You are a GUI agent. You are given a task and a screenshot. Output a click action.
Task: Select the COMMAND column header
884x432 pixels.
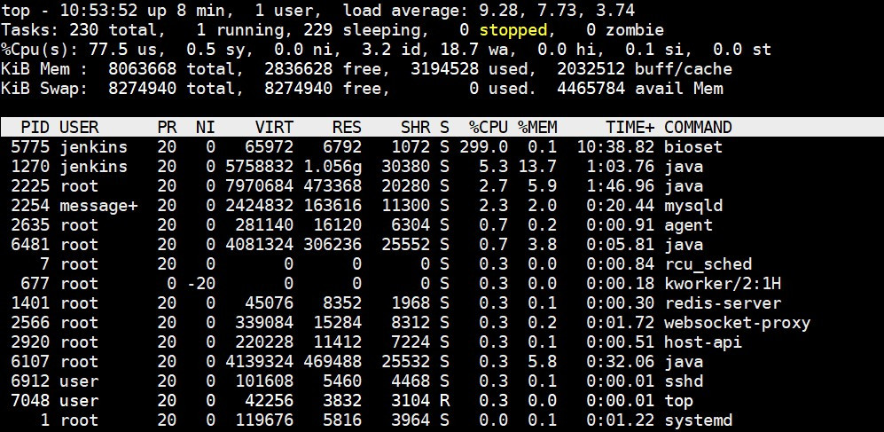click(x=698, y=128)
